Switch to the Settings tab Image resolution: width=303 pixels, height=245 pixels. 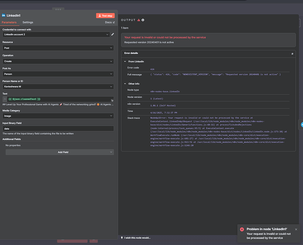(28, 22)
